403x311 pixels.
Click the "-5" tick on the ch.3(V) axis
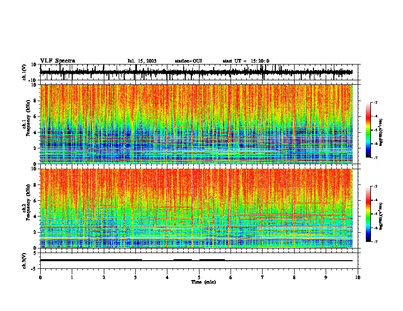pos(34,269)
